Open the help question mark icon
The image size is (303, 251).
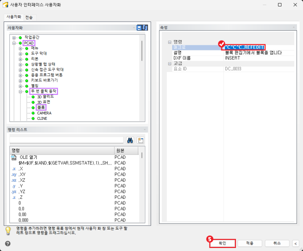point(8,244)
